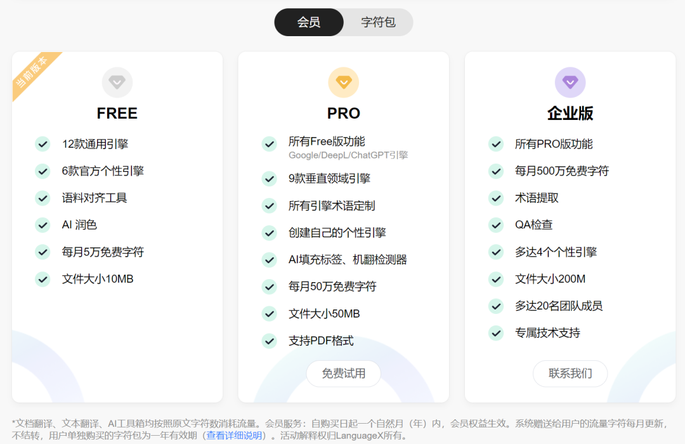
Task: Open the 查看详细说明 link
Action: [x=234, y=436]
